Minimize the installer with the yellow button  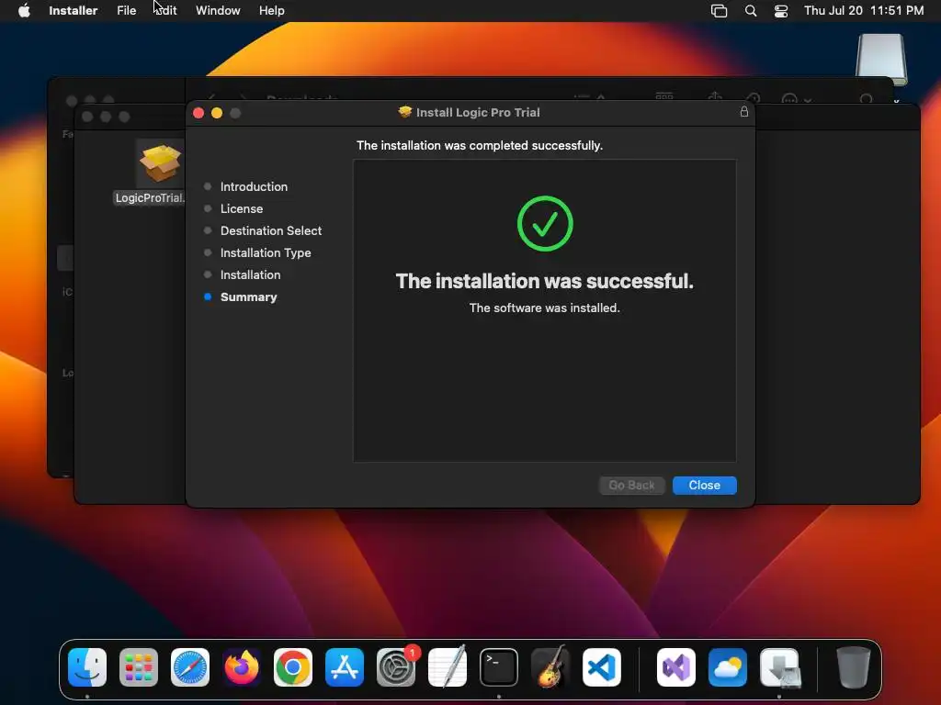217,113
